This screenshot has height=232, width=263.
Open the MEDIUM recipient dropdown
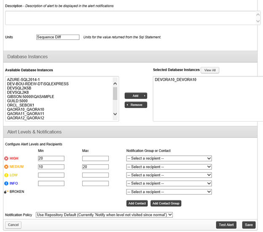(x=169, y=167)
